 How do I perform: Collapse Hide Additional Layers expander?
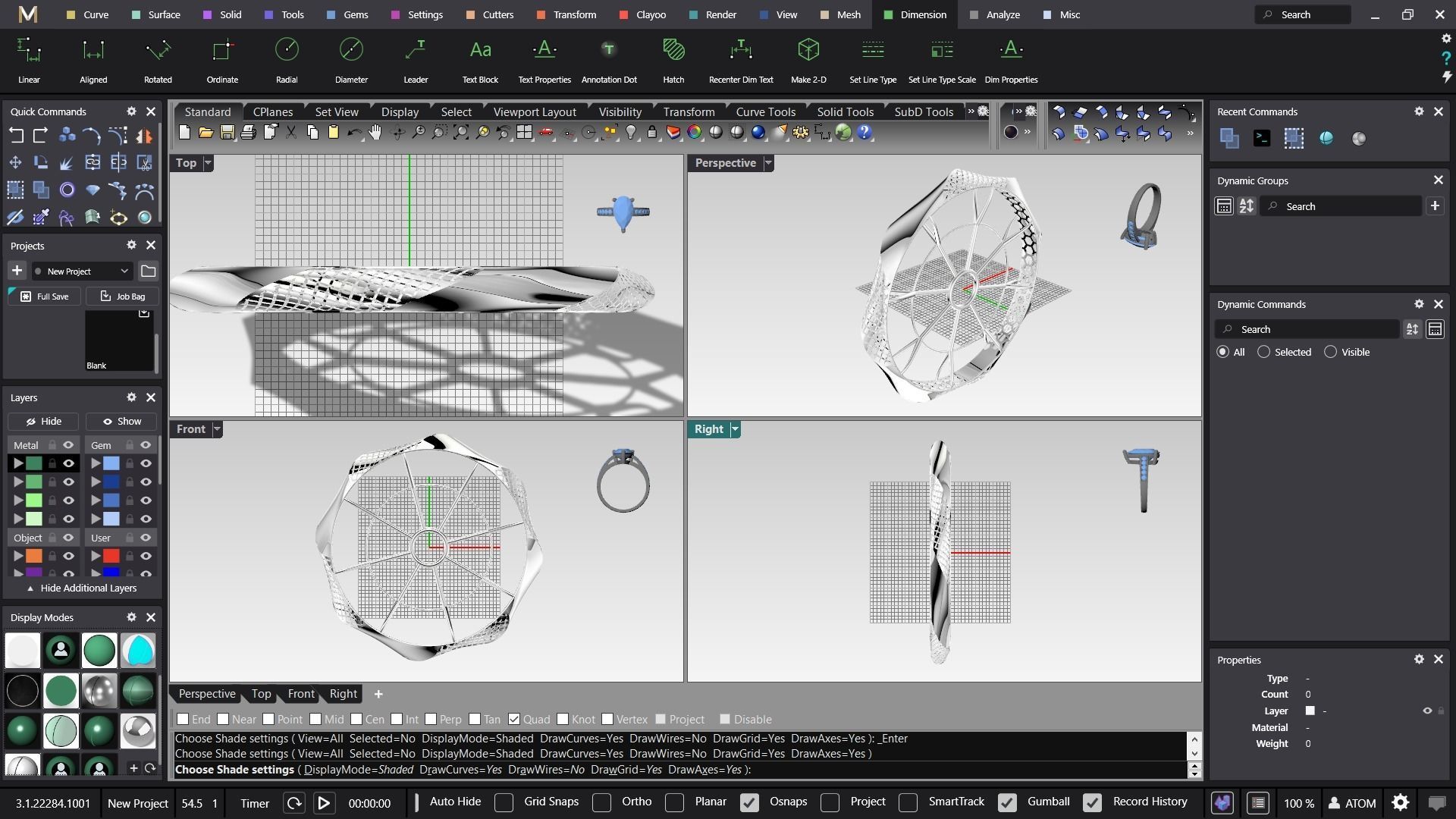[82, 588]
